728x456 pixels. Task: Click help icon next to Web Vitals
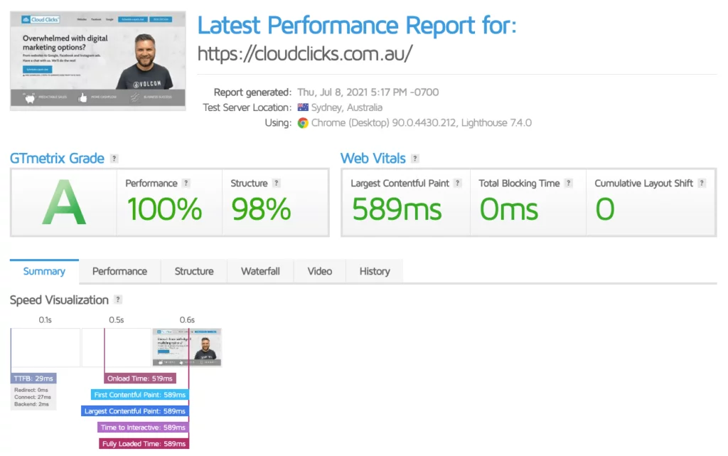pos(415,159)
